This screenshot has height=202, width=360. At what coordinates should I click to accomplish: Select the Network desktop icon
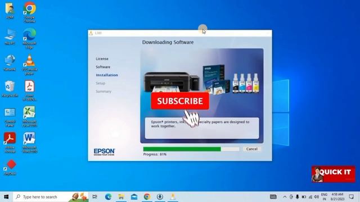coord(10,63)
